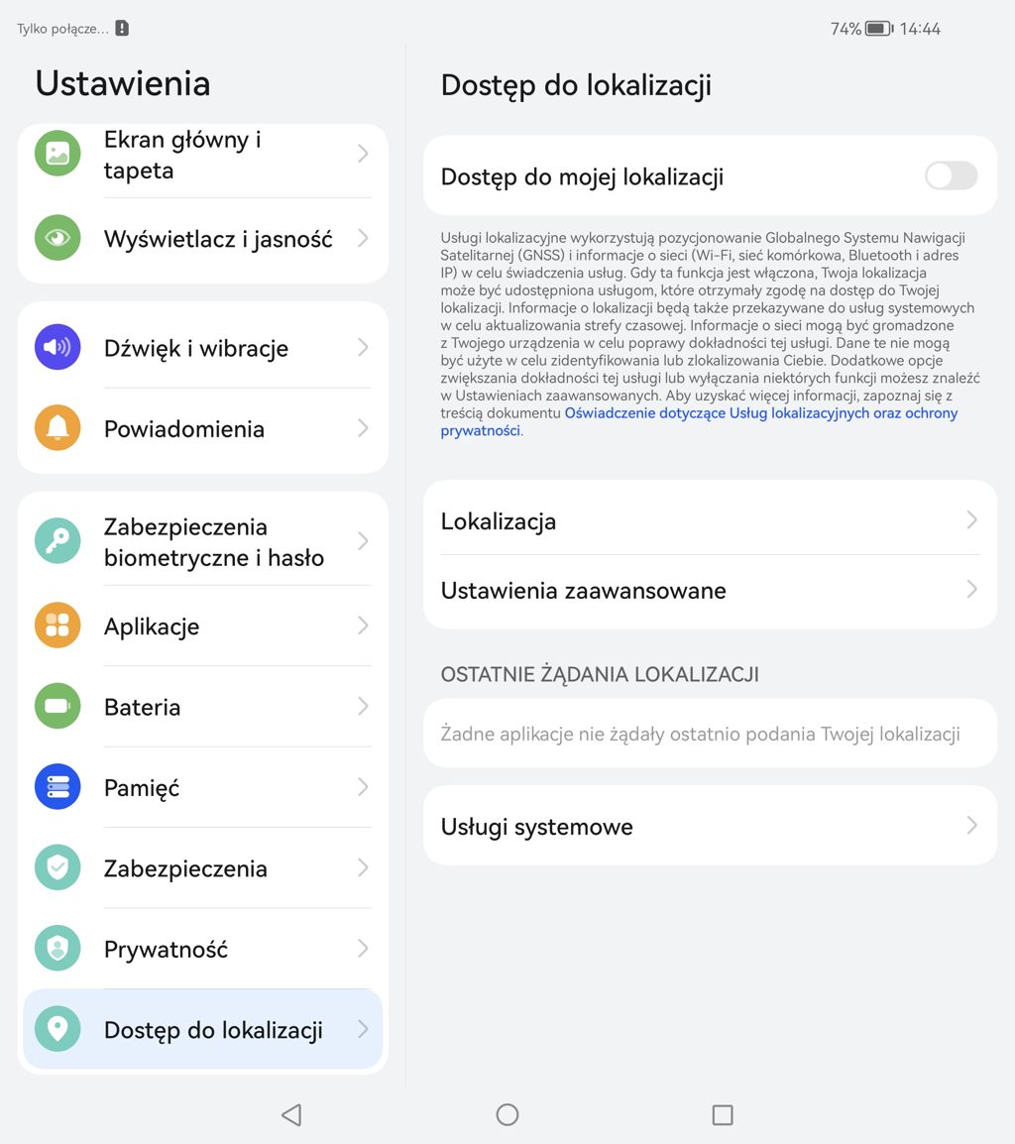
Task: Tap the Dźwięk i wibracje speaker icon
Action: click(x=57, y=348)
